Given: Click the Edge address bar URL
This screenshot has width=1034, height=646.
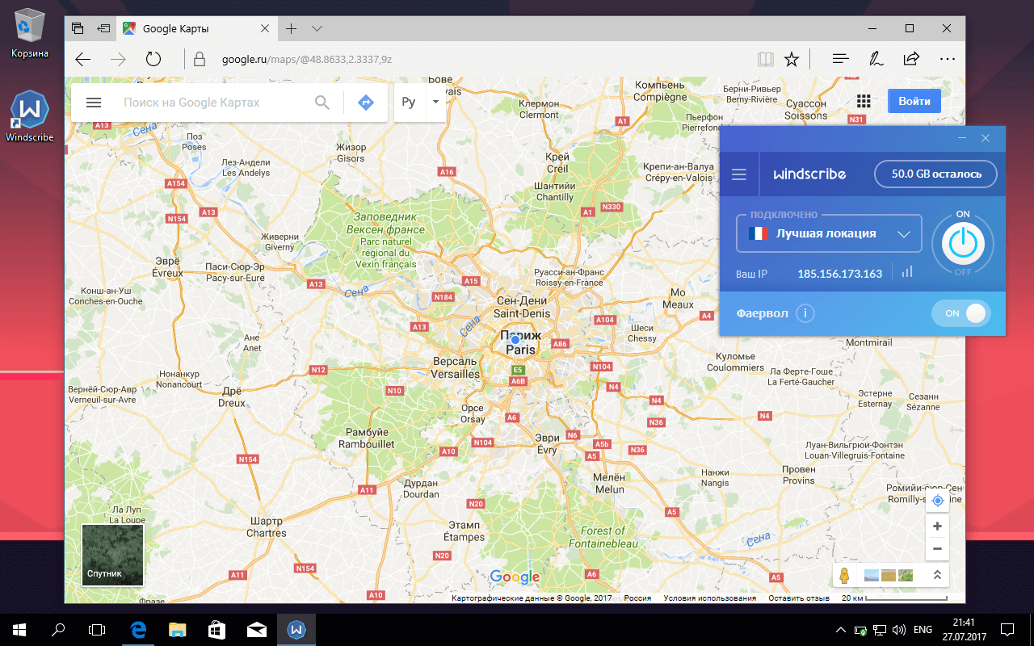Looking at the screenshot, I should [307, 59].
